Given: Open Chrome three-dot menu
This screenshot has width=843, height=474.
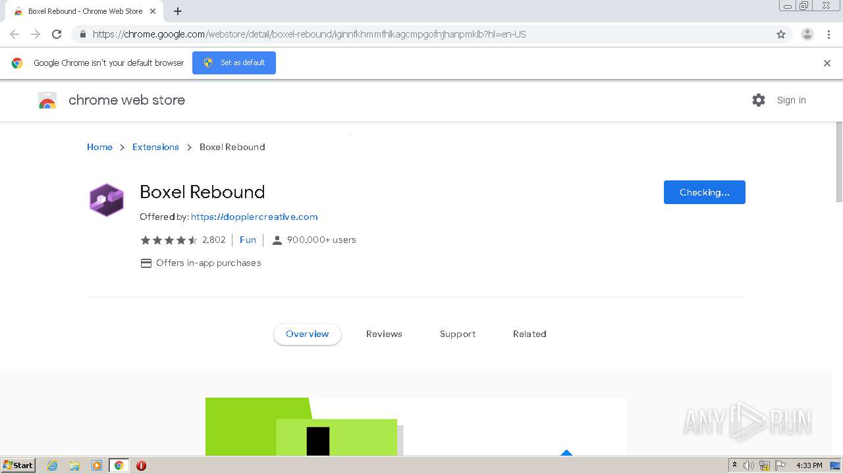Looking at the screenshot, I should 829,34.
